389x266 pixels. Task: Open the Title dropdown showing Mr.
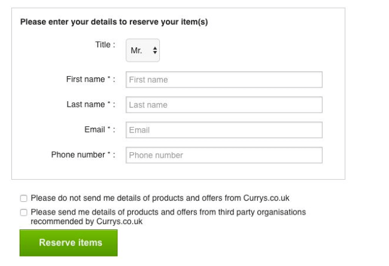click(142, 50)
